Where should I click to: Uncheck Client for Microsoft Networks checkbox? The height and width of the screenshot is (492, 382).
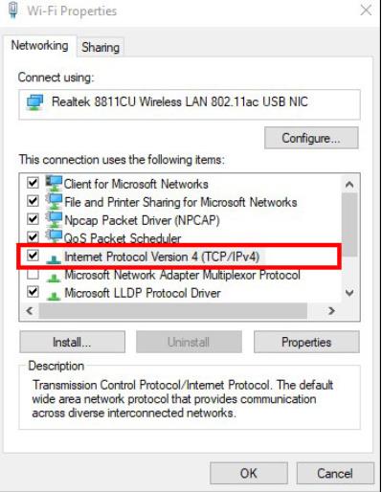[33, 183]
